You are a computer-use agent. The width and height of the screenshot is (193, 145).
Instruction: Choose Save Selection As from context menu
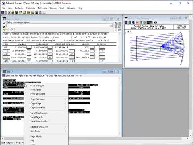[46, 121]
